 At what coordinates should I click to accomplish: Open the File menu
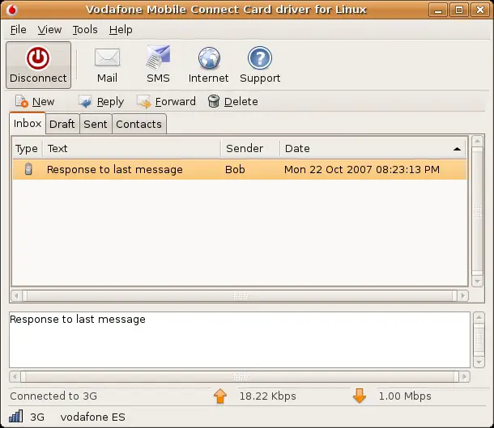pos(19,30)
